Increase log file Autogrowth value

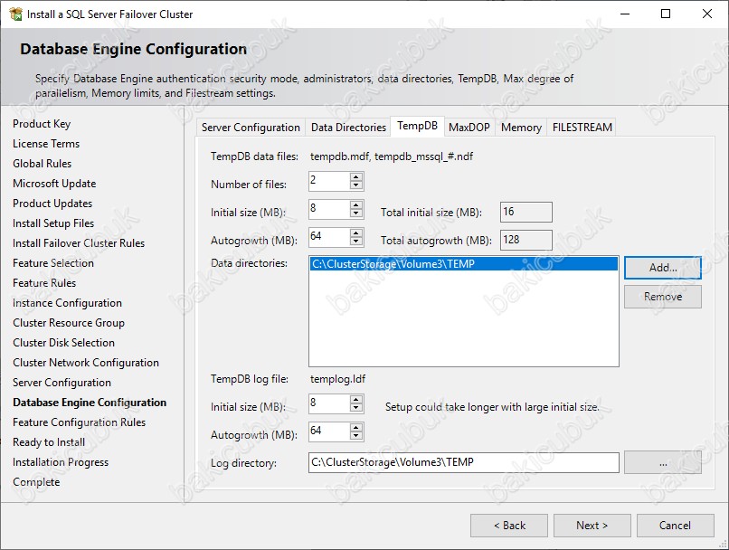point(356,428)
